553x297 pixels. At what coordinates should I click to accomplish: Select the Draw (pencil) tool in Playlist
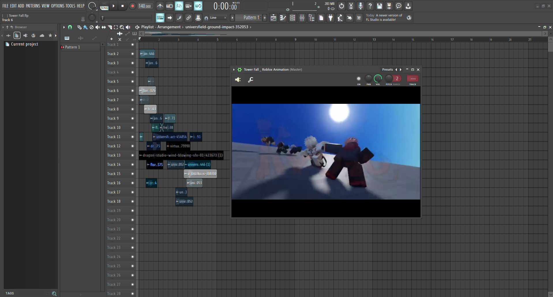click(x=79, y=27)
